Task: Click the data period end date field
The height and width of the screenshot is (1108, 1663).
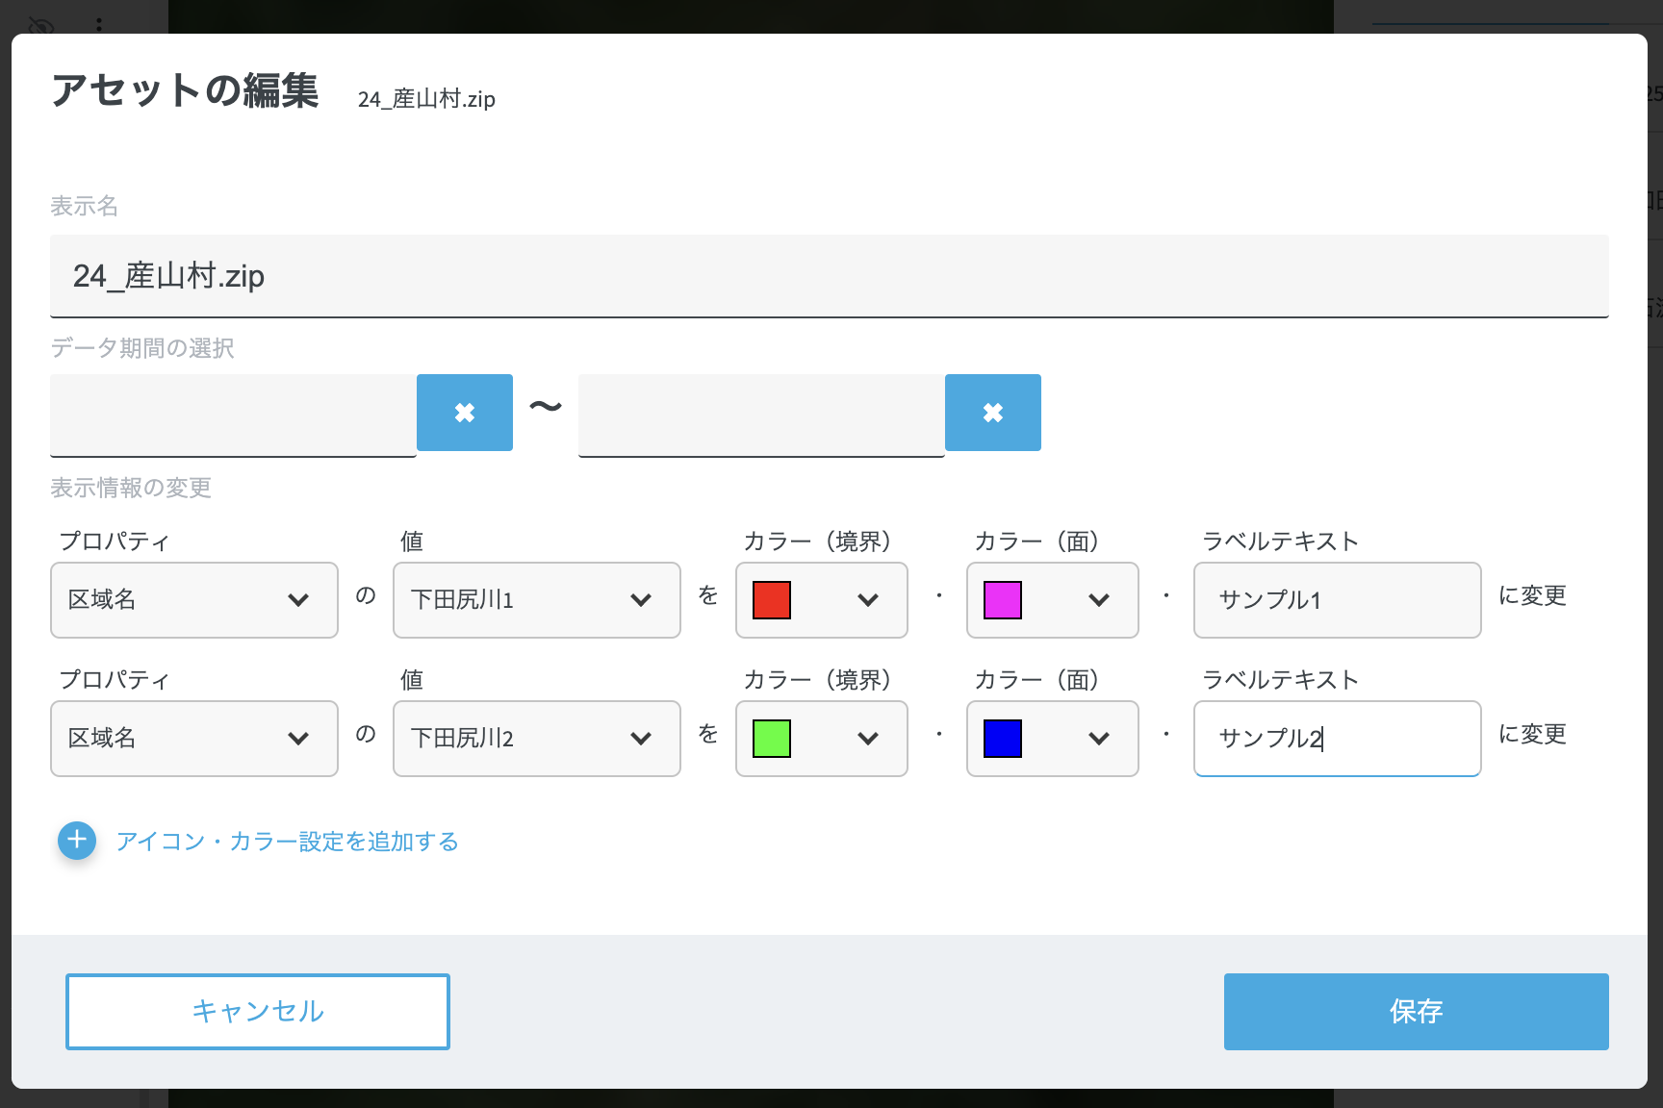Action: click(x=761, y=415)
